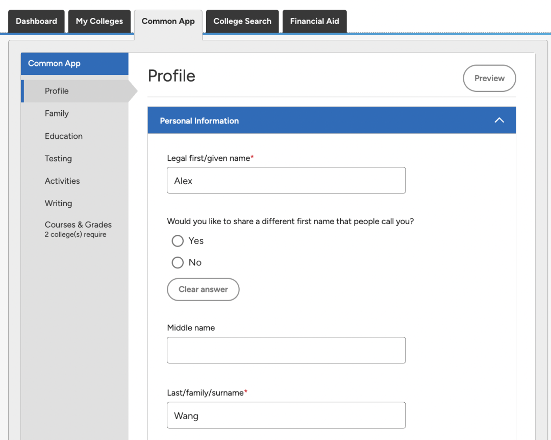This screenshot has width=551, height=440.
Task: Switch to My Colleges tab
Action: pos(99,21)
